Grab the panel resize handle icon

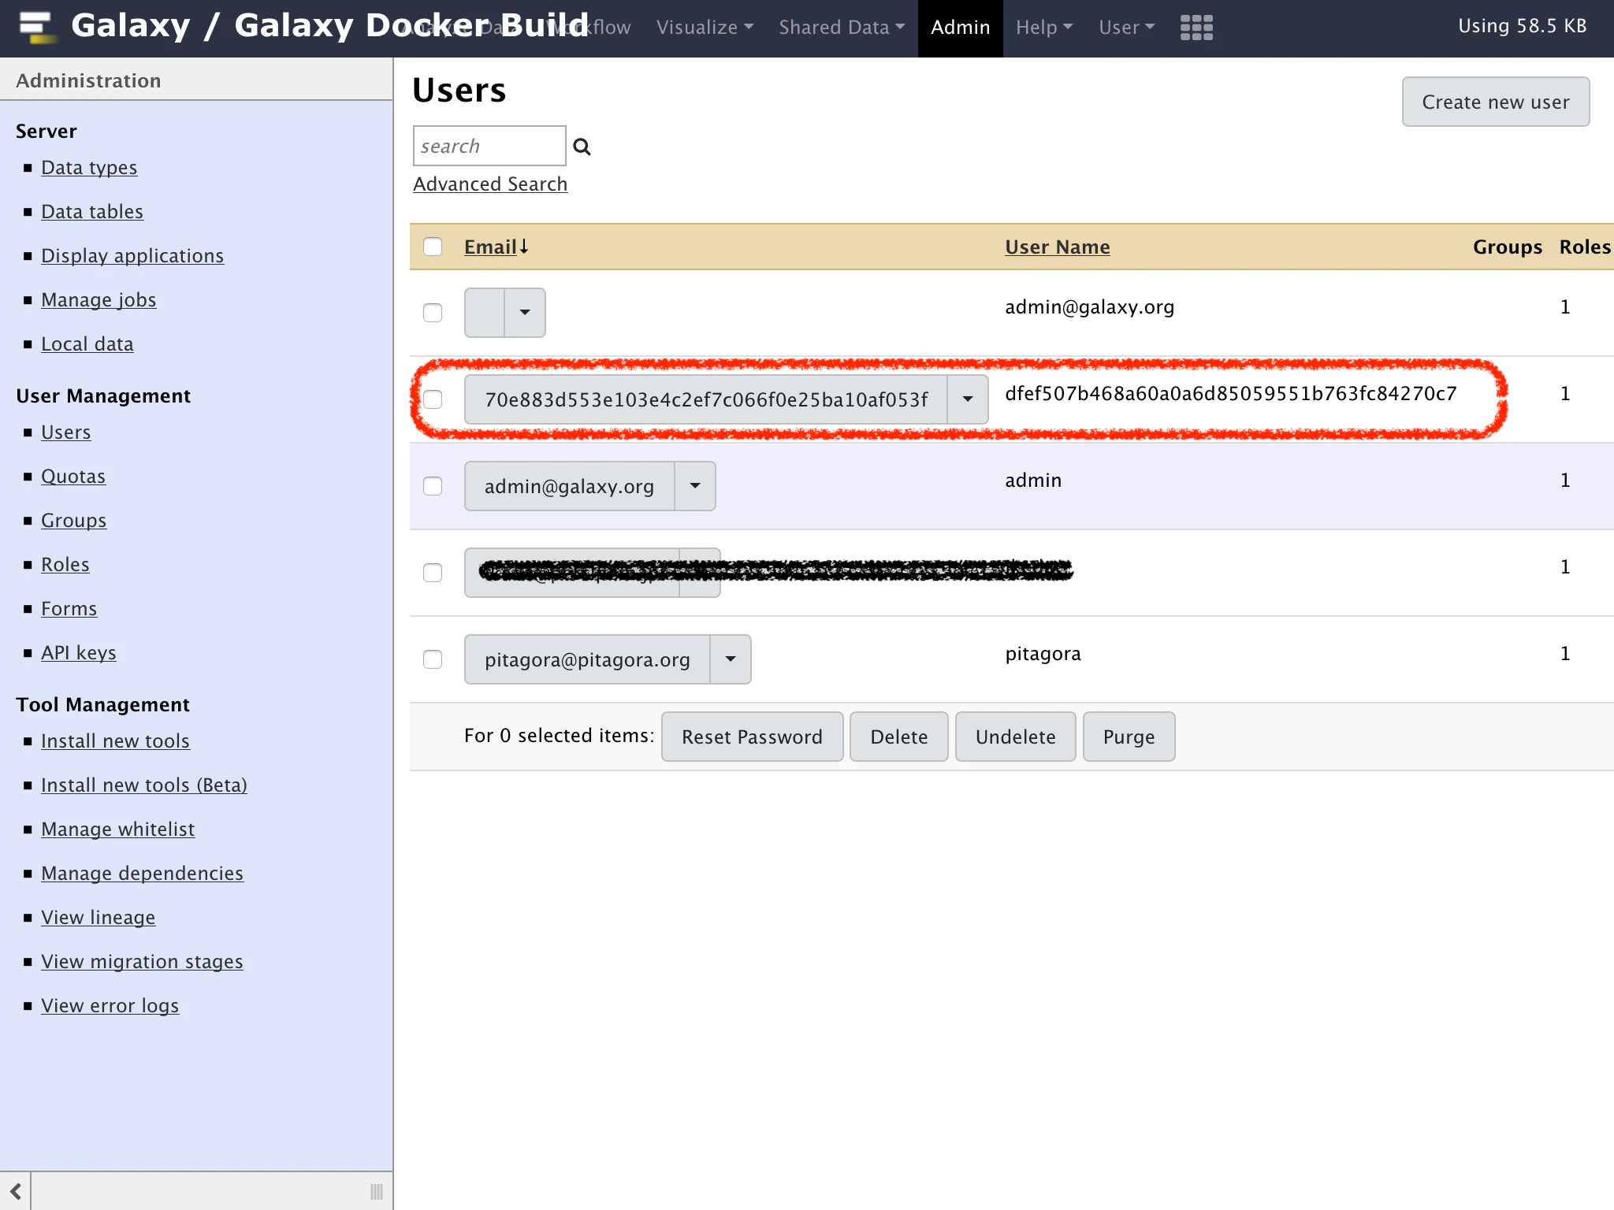(x=377, y=1191)
